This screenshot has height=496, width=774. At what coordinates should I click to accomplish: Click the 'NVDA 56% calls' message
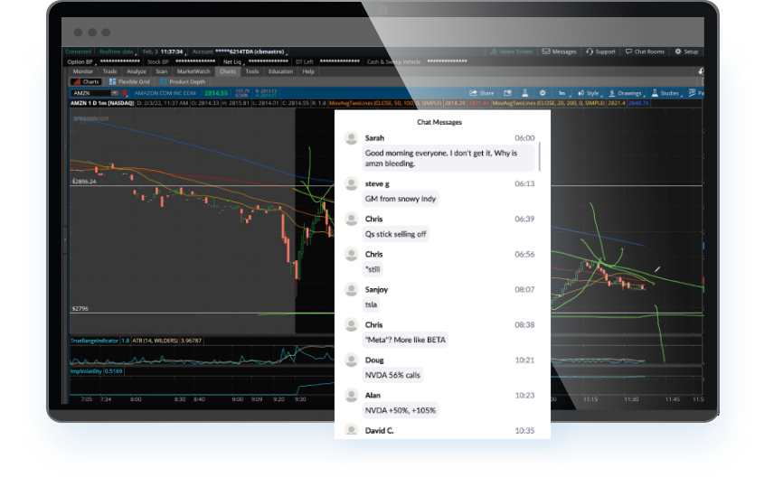[392, 375]
